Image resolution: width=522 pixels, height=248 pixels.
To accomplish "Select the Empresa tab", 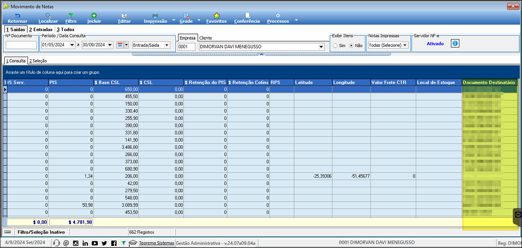I will click(187, 38).
